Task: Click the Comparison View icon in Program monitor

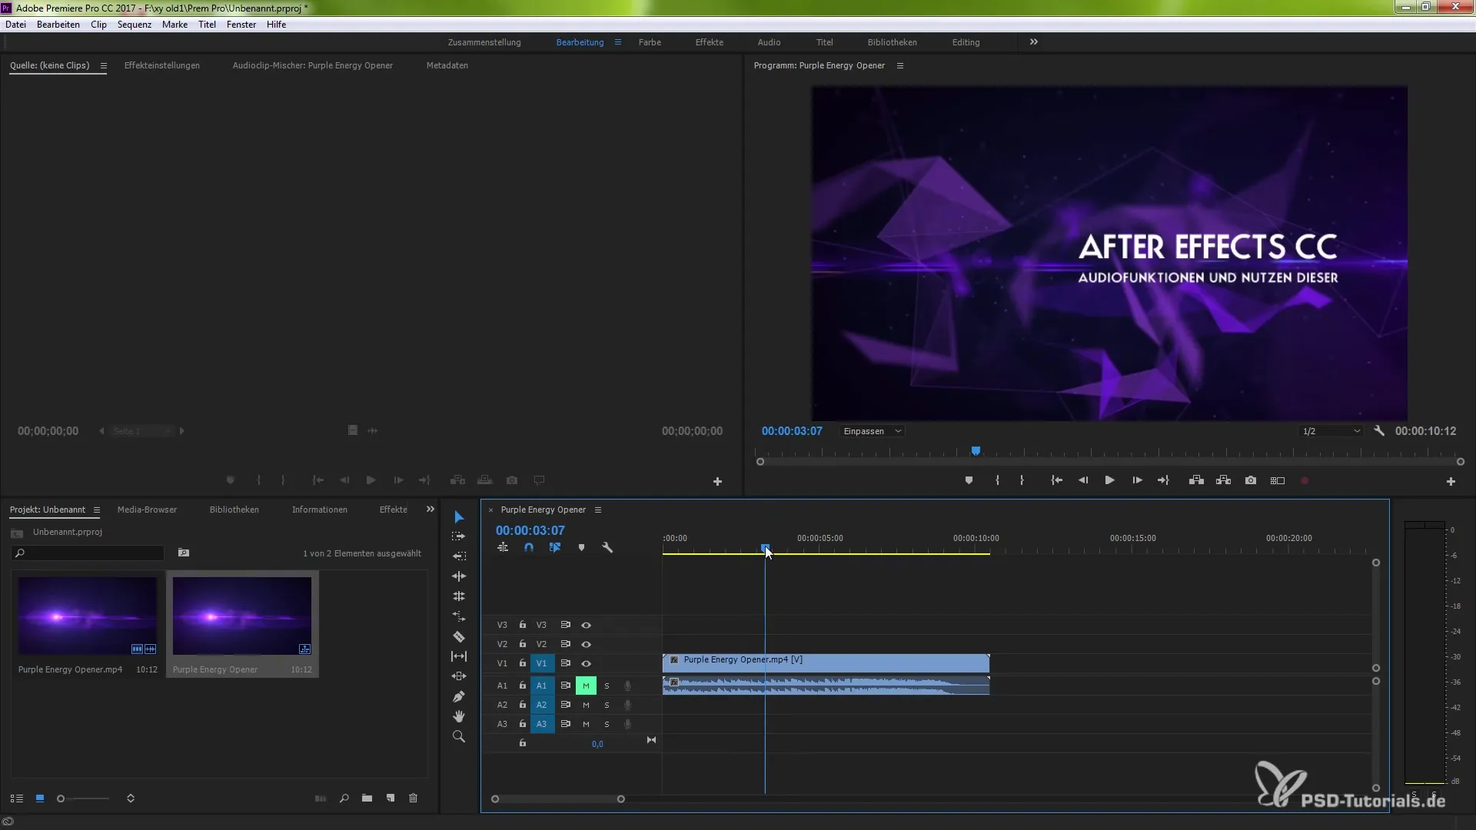Action: coord(1278,480)
